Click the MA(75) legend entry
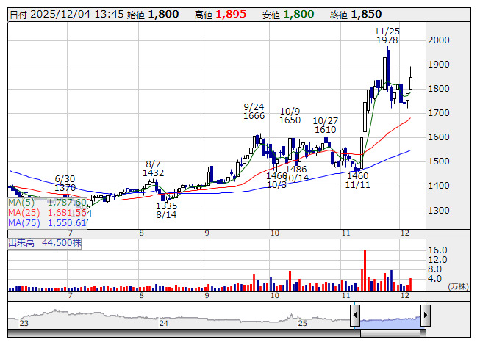 48,222
